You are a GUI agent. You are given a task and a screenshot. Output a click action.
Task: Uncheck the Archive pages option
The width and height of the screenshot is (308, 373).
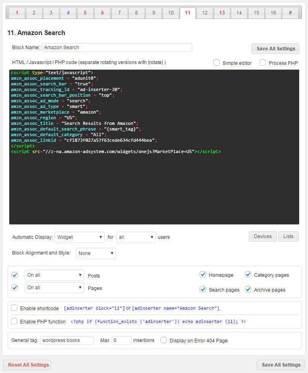click(x=248, y=290)
